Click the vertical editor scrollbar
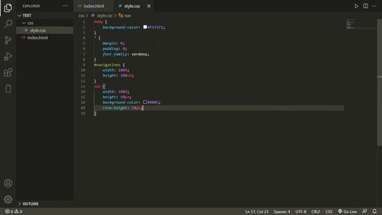 380,83
